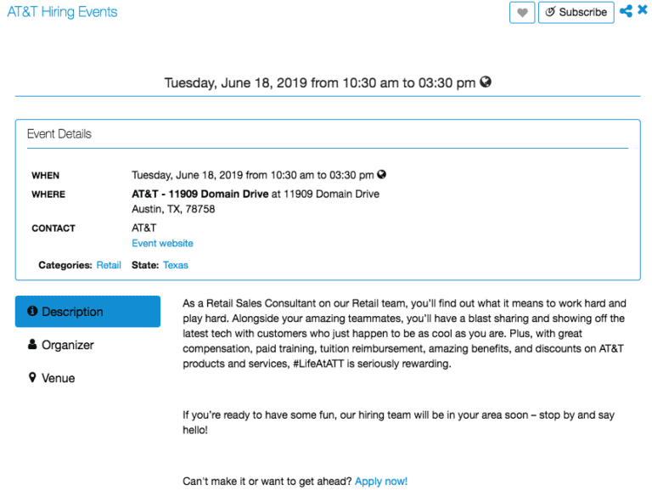Click the header date and time text
The width and height of the screenshot is (652, 491).
pyautogui.click(x=320, y=82)
